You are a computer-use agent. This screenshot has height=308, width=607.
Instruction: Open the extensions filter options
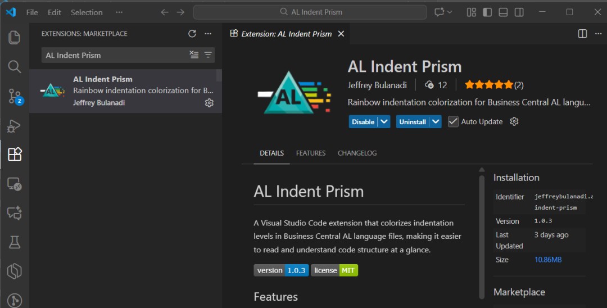pyautogui.click(x=208, y=55)
